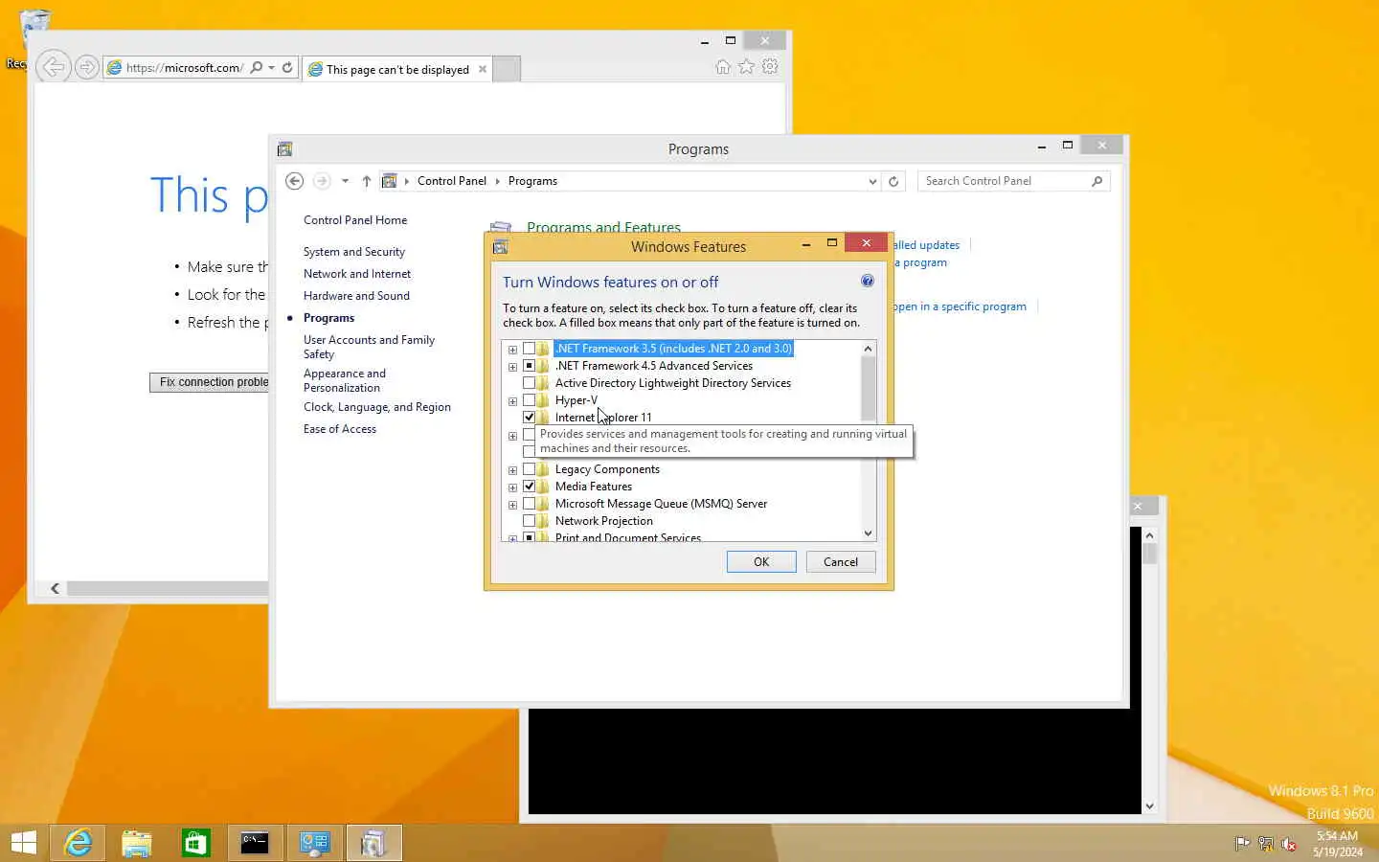Screen dimensions: 1379x862
Task: Check Active Directory Lightweight Directory Services
Action: point(529,383)
